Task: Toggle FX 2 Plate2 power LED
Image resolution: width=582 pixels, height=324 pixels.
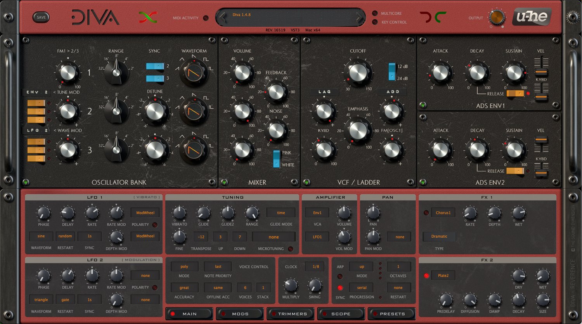Action: pyautogui.click(x=426, y=276)
